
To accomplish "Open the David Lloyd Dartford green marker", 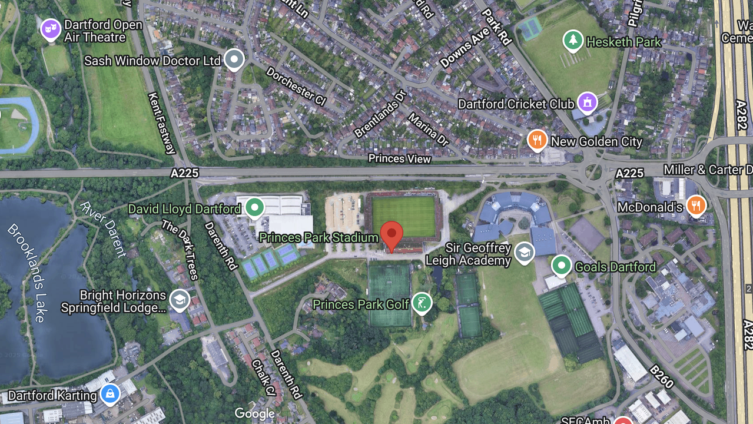I will [254, 208].
